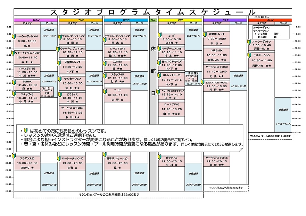Click beginner mark next to Wednesday ZUMBA
306x216 pixels.
105,63
